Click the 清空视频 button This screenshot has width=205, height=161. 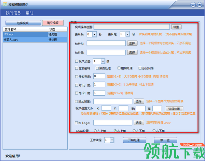pos(53,23)
